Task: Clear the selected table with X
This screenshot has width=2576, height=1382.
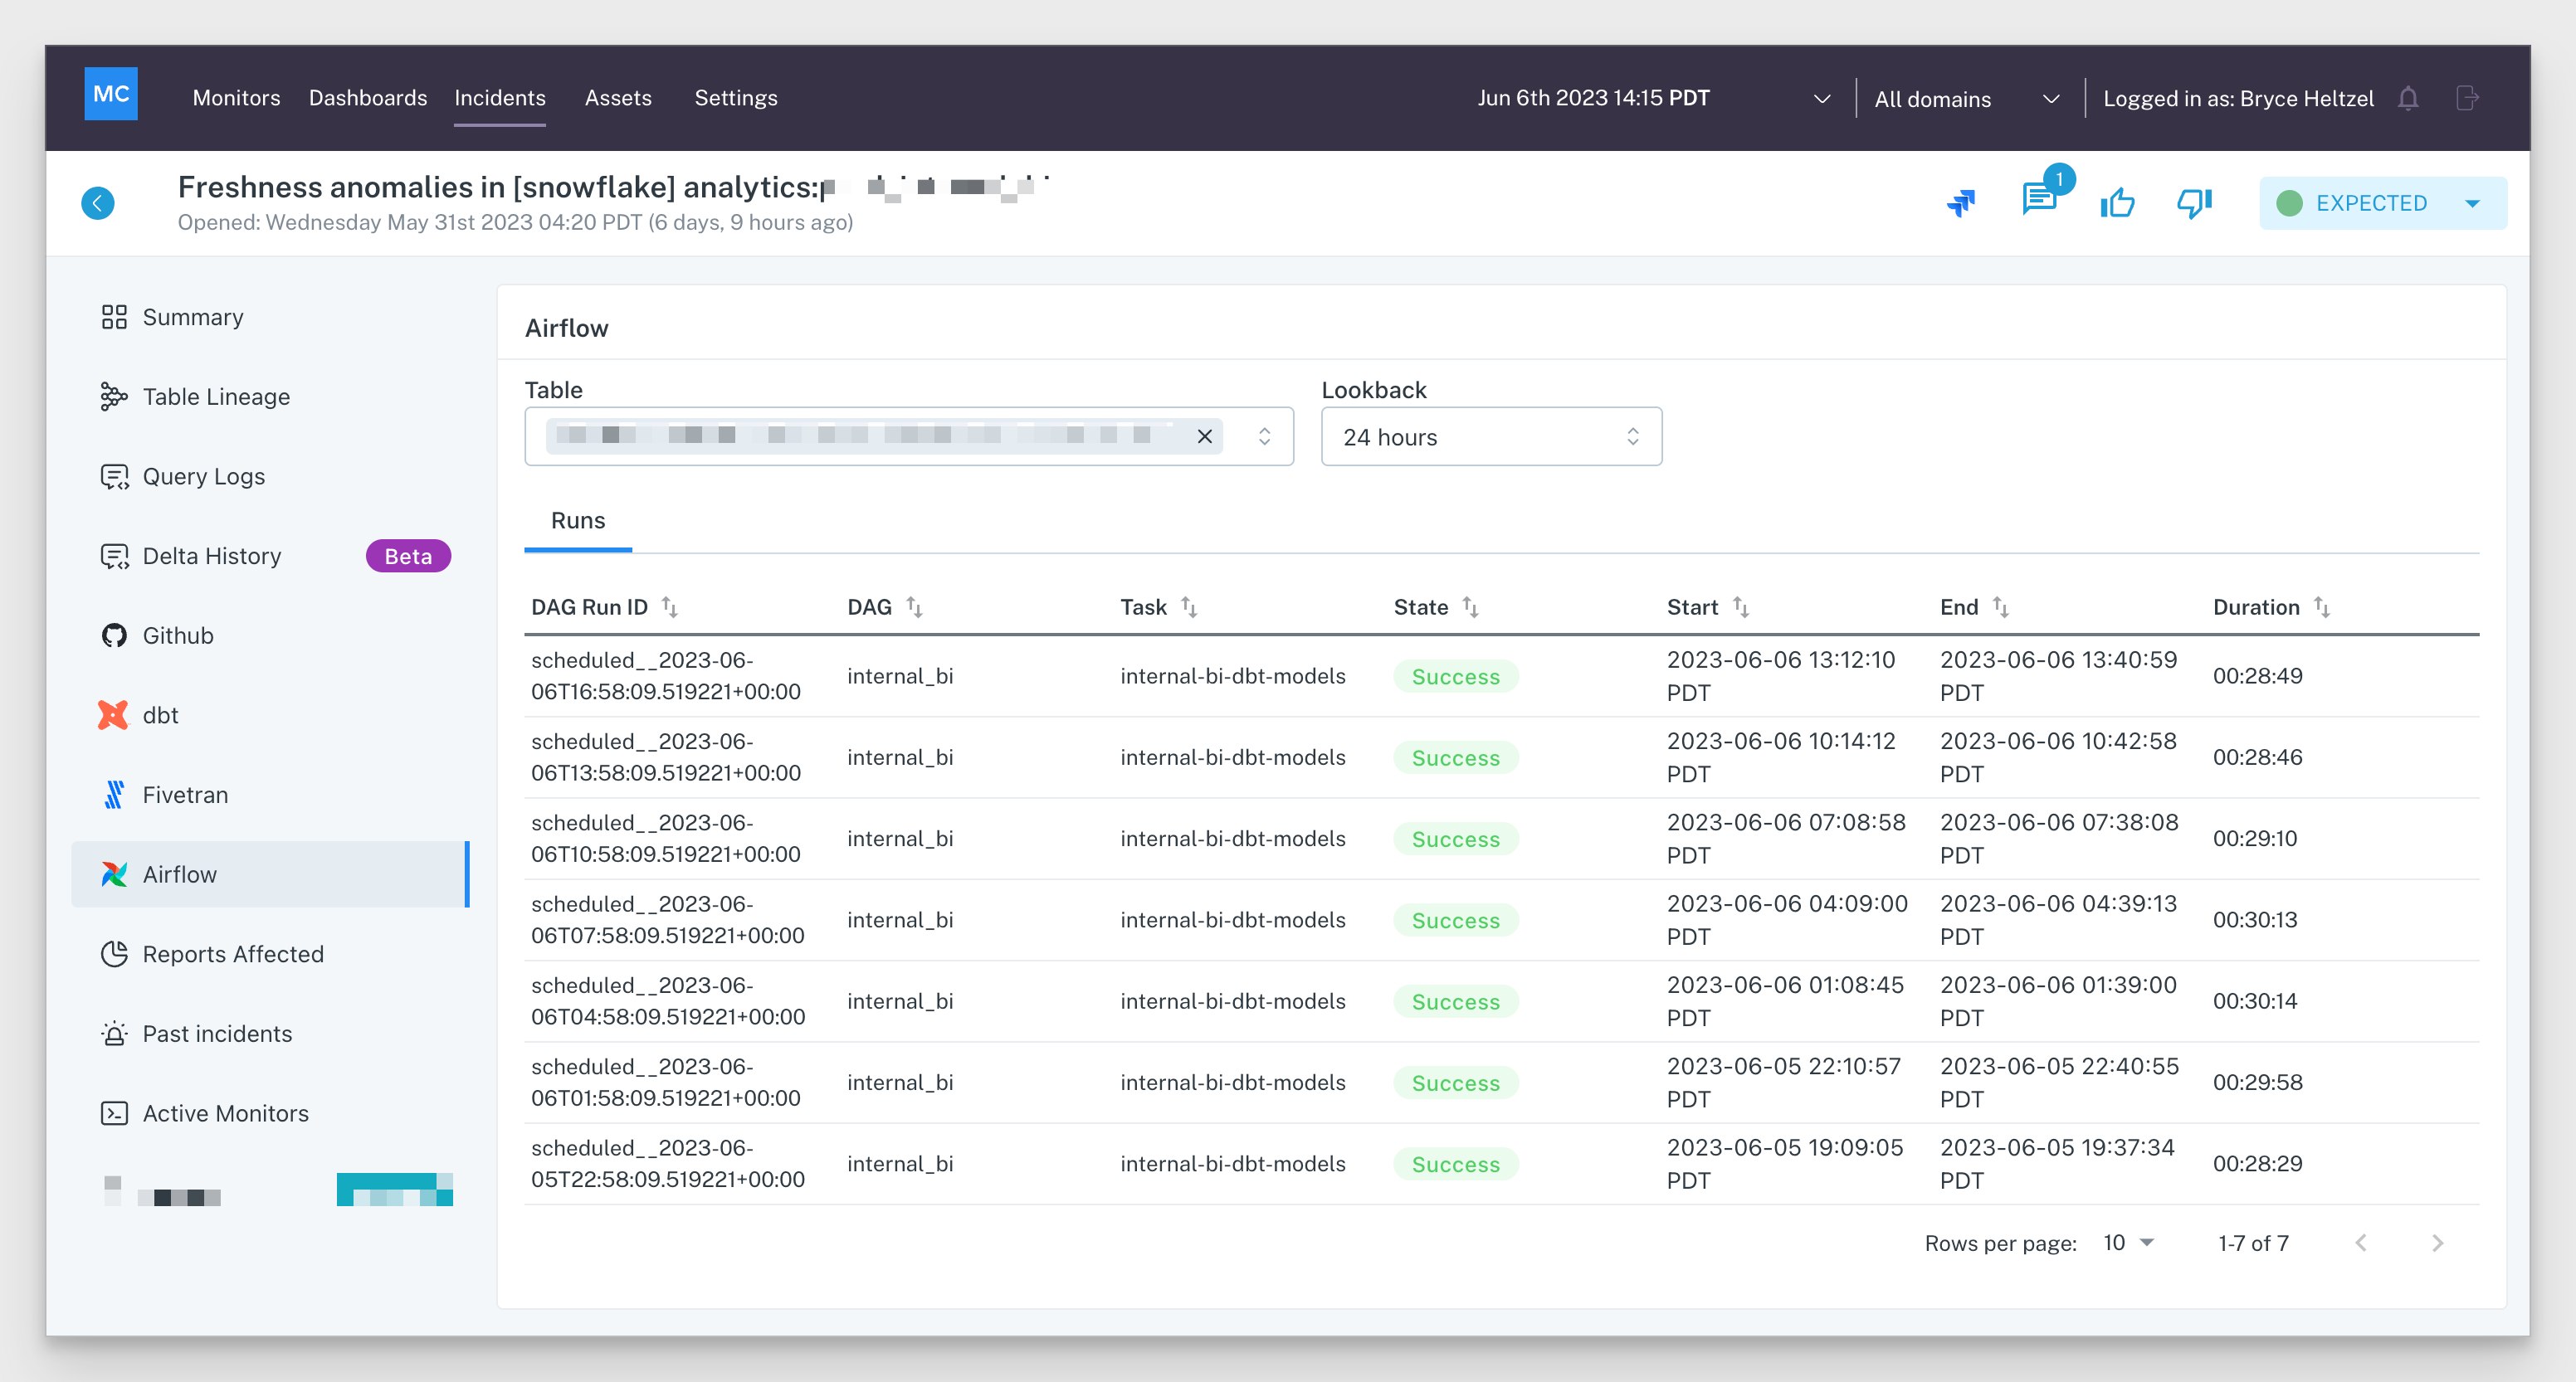Action: pyautogui.click(x=1204, y=436)
